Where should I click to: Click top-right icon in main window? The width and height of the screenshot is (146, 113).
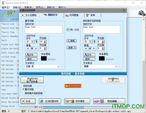click(x=142, y=13)
